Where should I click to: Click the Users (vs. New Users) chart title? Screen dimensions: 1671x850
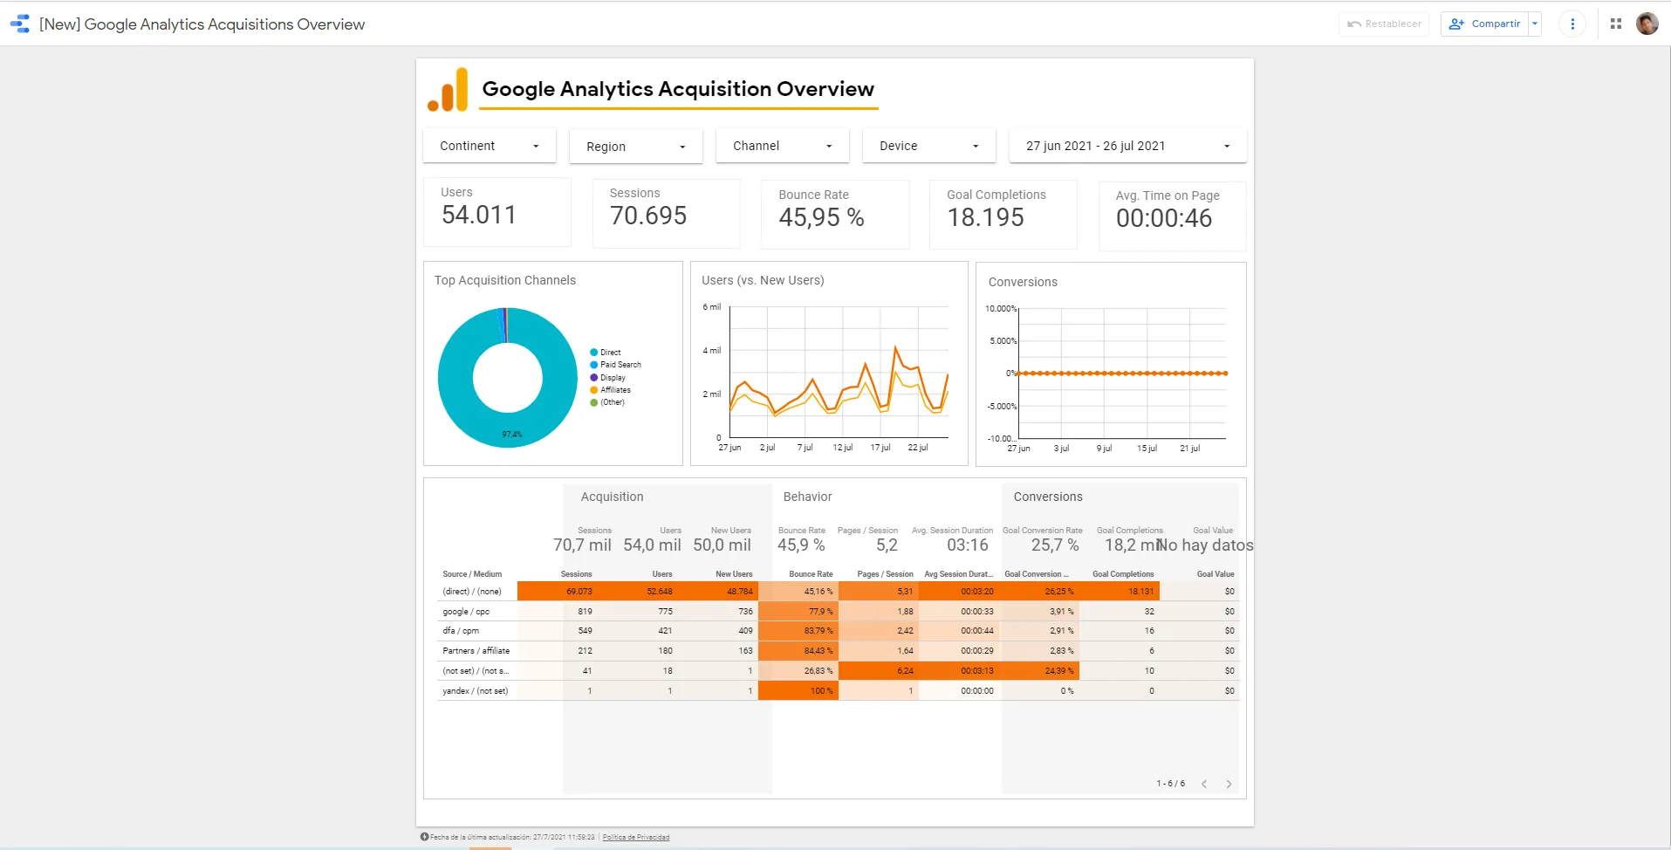pyautogui.click(x=763, y=280)
